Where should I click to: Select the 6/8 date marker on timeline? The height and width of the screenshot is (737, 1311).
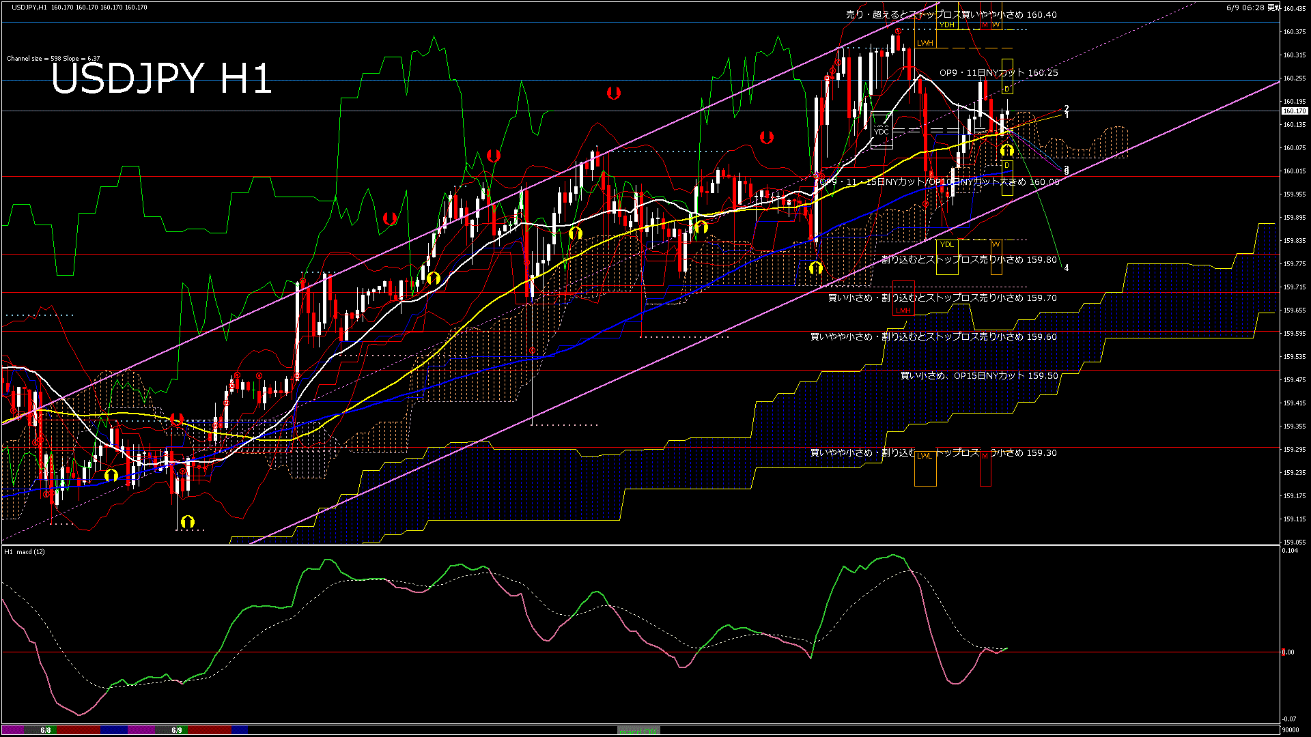[x=46, y=730]
